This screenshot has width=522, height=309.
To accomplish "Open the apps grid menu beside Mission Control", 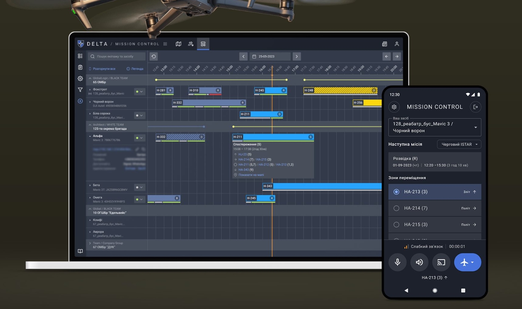I will (x=165, y=44).
